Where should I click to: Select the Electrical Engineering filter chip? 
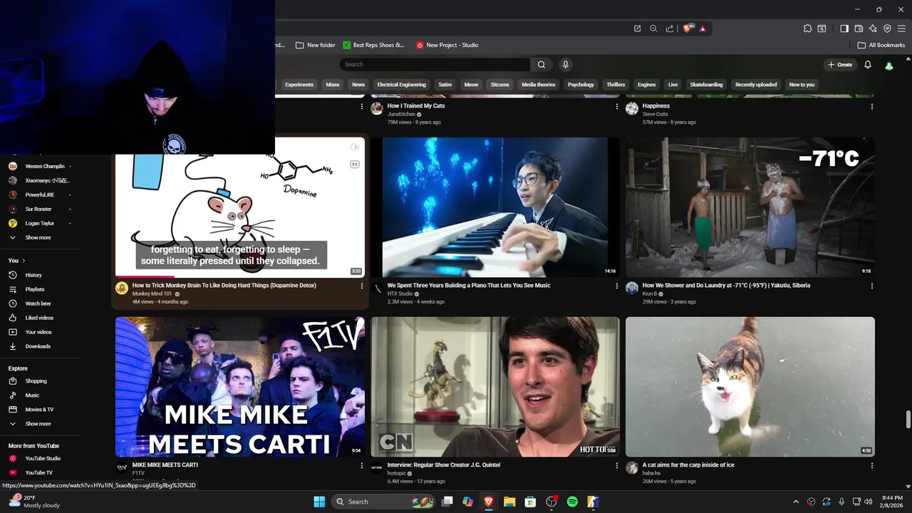pyautogui.click(x=401, y=85)
